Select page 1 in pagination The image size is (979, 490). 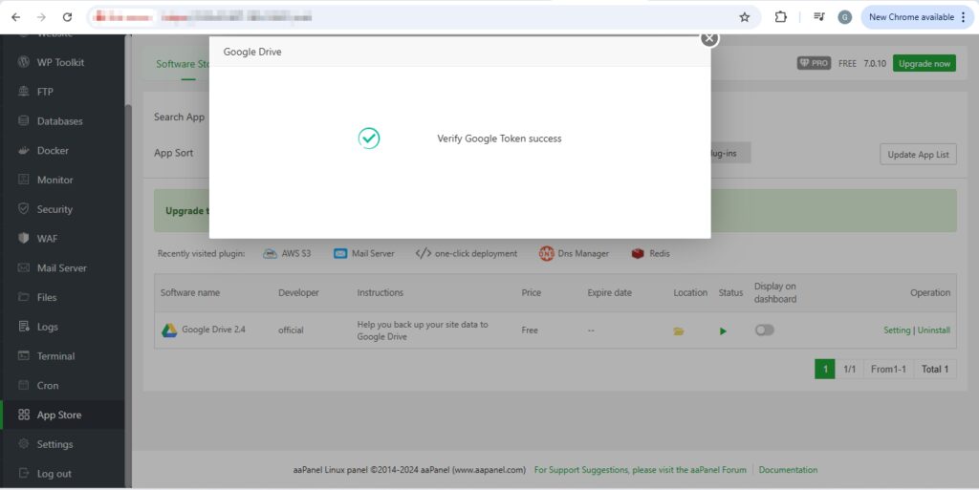coord(824,369)
